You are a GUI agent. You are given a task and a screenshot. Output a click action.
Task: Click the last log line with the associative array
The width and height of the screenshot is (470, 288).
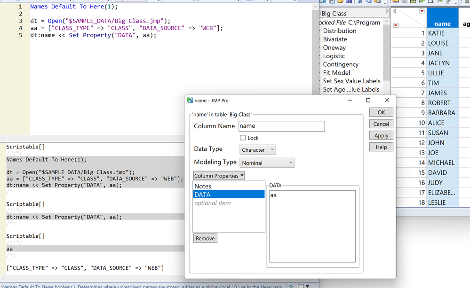coord(85,268)
